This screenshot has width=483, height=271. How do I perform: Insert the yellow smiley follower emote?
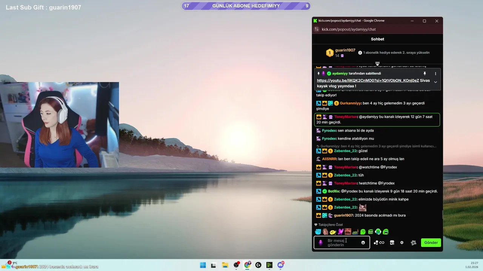pyautogui.click(x=333, y=232)
